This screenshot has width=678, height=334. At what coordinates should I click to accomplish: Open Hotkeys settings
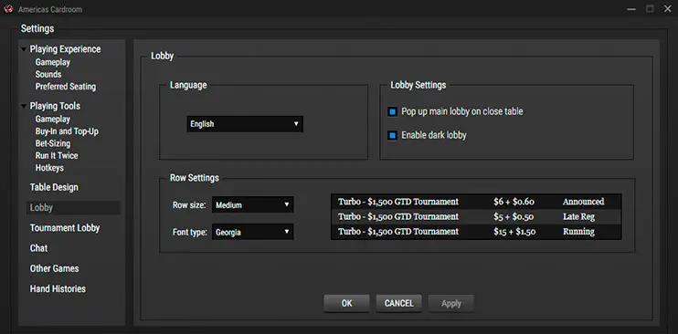(49, 167)
